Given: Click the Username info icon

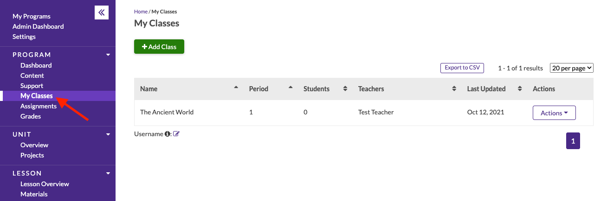Looking at the screenshot, I should pos(167,134).
